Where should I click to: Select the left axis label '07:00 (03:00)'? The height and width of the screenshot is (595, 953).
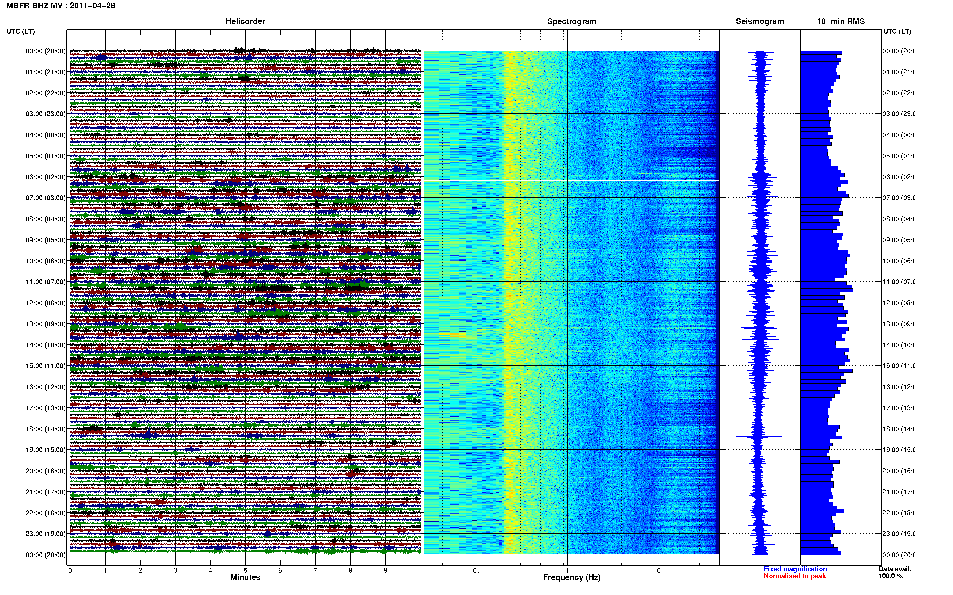46,197
